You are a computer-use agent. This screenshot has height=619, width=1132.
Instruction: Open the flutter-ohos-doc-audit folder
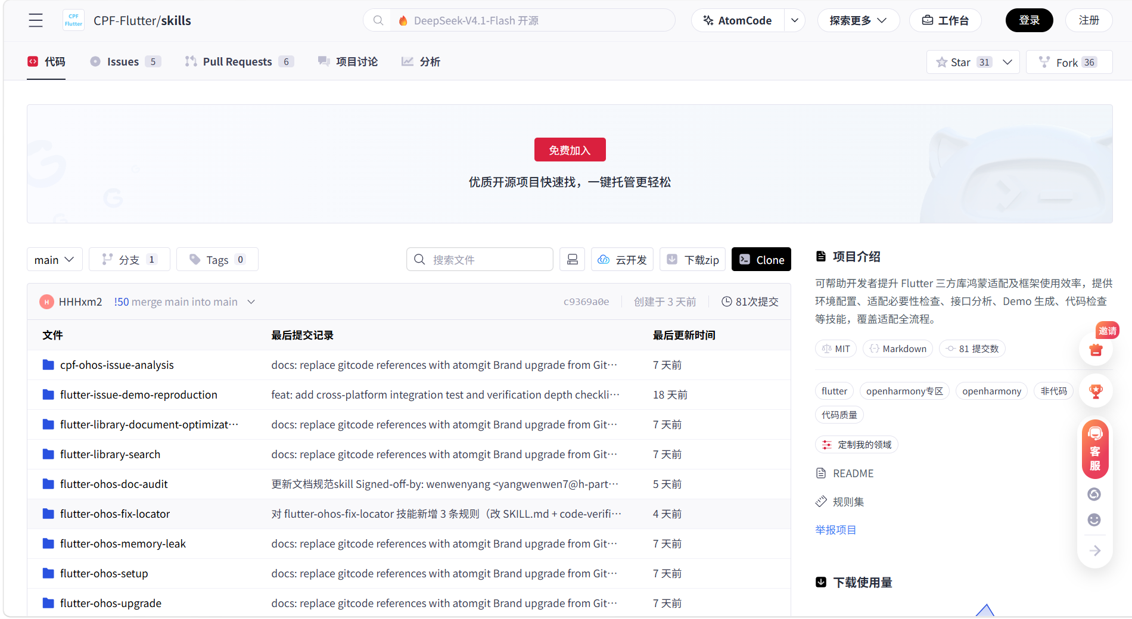pos(114,484)
